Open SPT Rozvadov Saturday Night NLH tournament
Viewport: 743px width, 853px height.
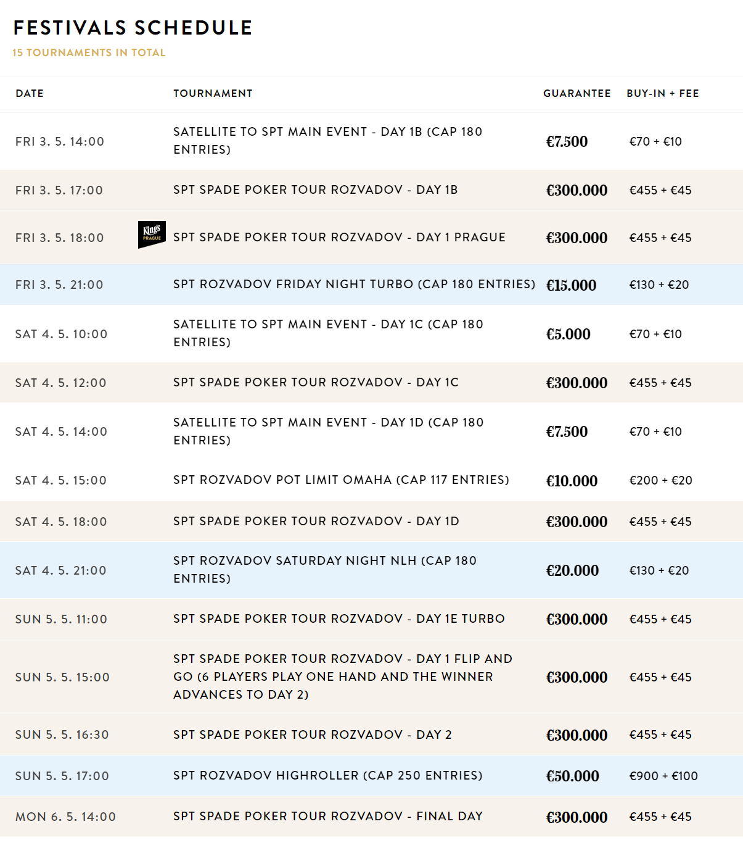tap(324, 570)
